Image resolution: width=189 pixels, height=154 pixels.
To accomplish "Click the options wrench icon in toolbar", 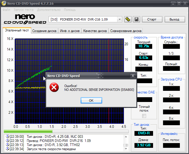I will click(x=128, y=19).
